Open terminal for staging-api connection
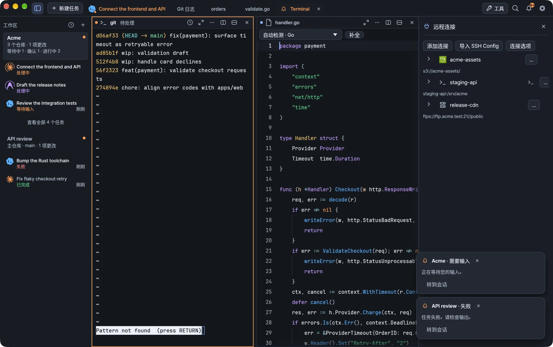The image size is (553, 347). coord(530,82)
